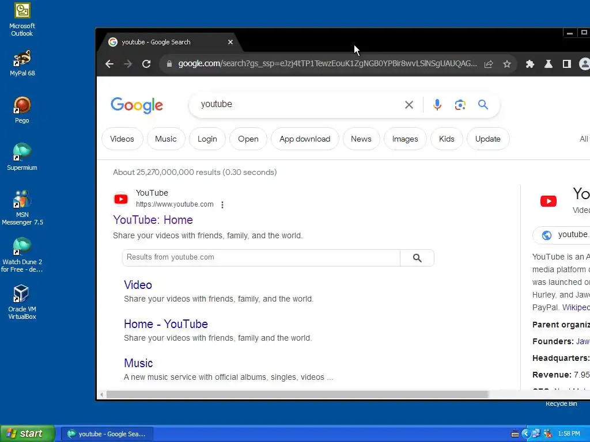Clear the search box with X
The image size is (590, 442).
[409, 105]
